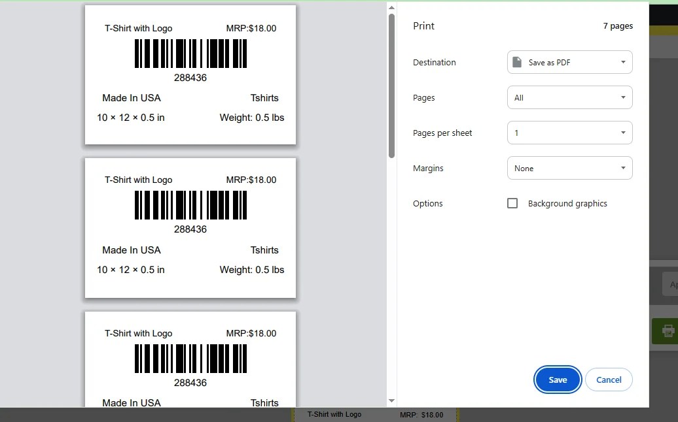678x422 pixels.
Task: Click 'Weight: 0.5 lbs' on second label
Action: coord(252,270)
